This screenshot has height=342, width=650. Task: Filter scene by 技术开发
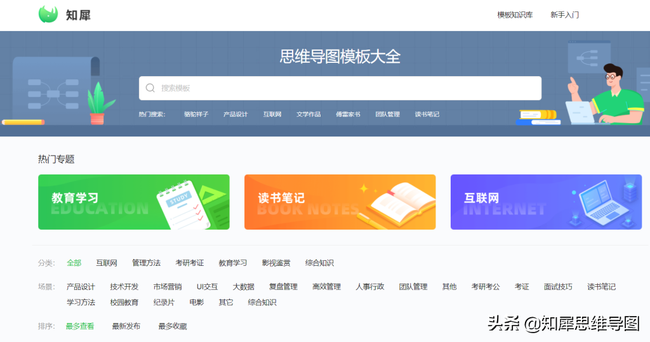point(124,286)
